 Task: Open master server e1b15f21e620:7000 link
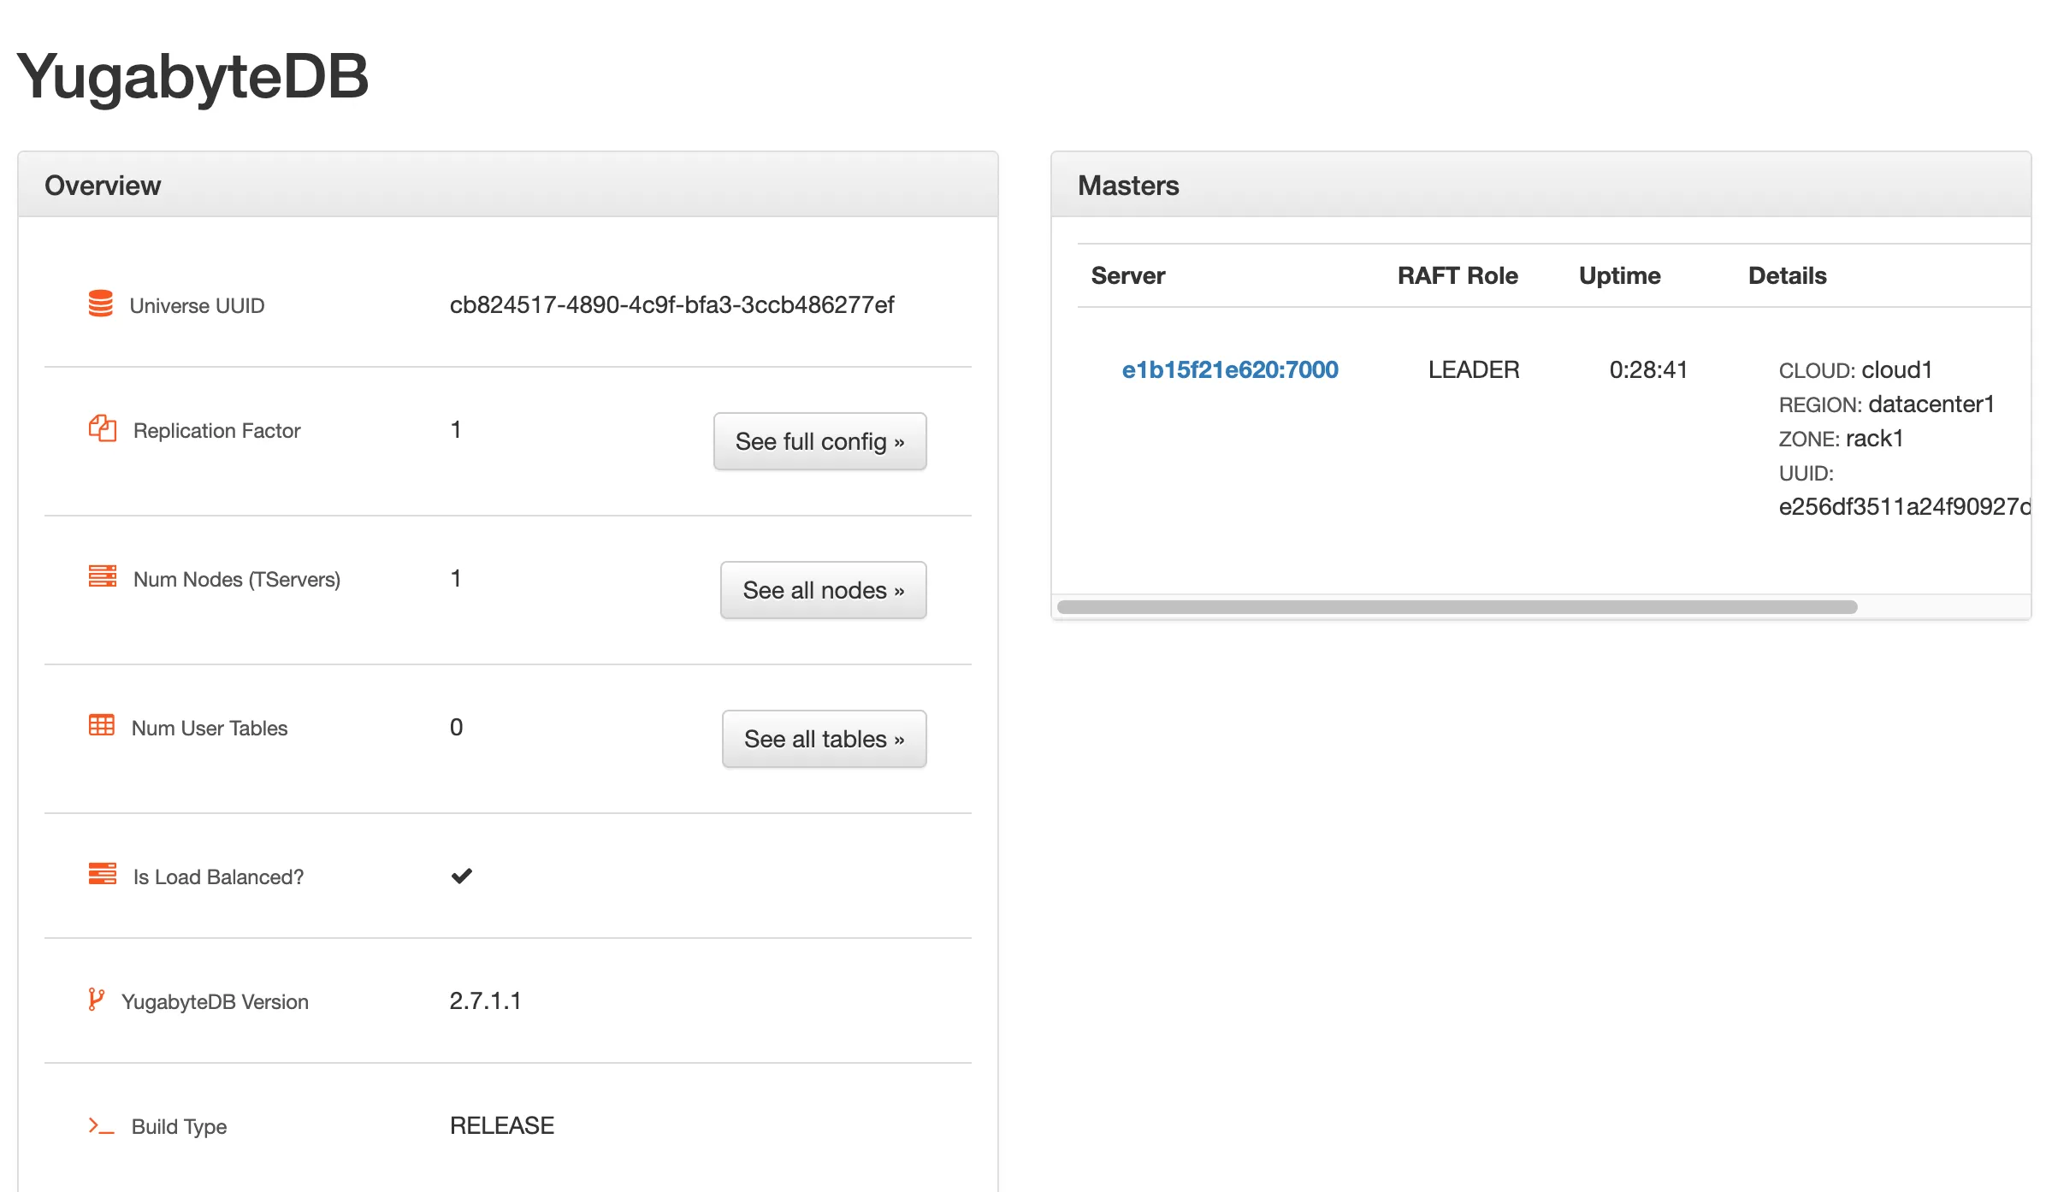[x=1229, y=369]
